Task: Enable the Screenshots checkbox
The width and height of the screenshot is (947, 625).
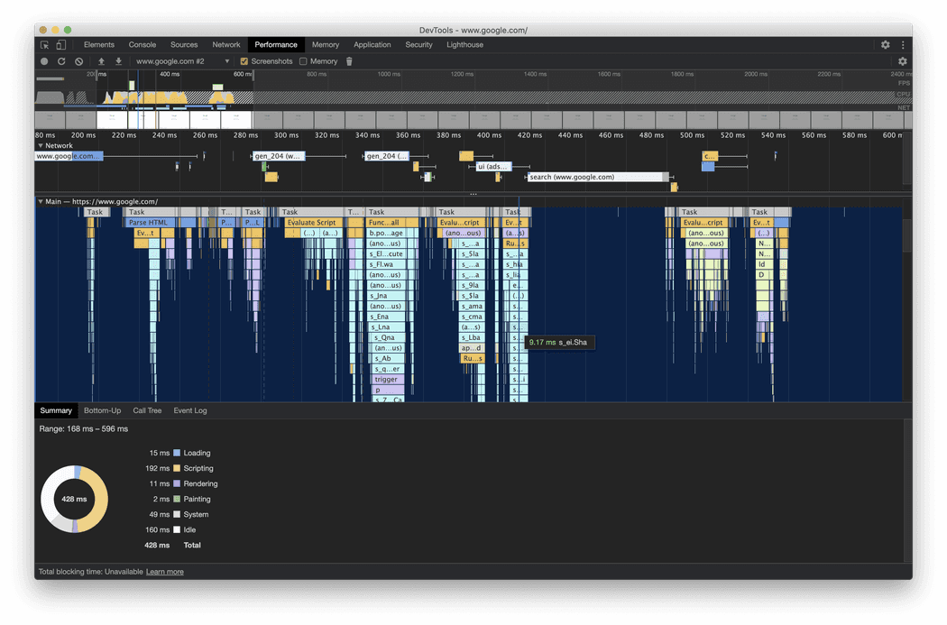Action: click(x=244, y=61)
